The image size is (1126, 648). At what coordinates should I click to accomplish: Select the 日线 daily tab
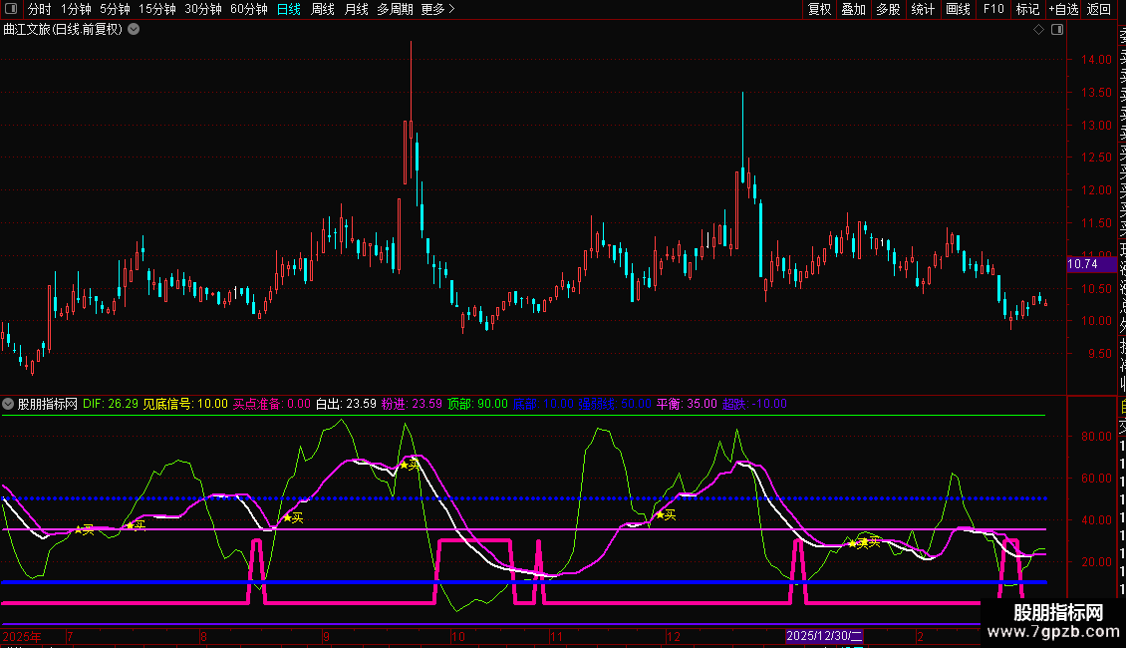[289, 10]
